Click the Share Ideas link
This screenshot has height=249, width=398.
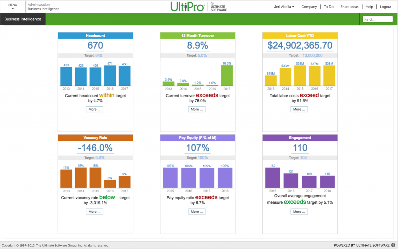pos(349,7)
